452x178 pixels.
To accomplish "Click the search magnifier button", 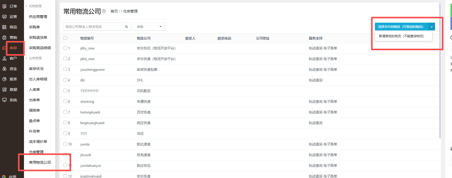I will 126,27.
